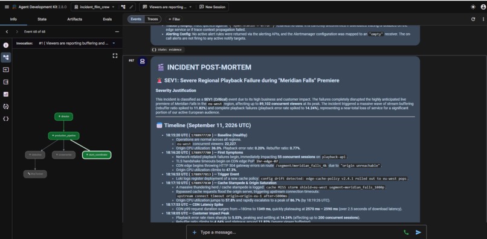Viewport: 487px width, 239px height.
Task: Select the graph view sidebar icon
Action: (5, 57)
